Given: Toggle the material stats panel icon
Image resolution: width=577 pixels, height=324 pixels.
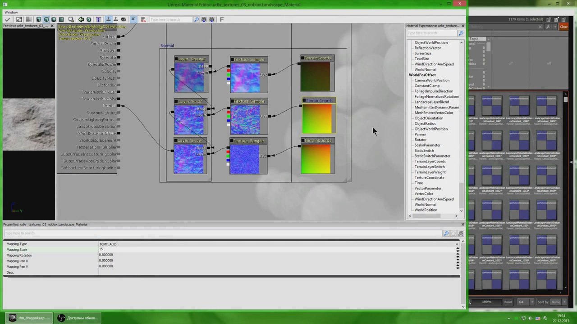Looking at the screenshot, I should coord(133,19).
